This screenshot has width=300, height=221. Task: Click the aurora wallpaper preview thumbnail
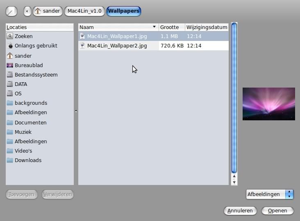pyautogui.click(x=268, y=104)
